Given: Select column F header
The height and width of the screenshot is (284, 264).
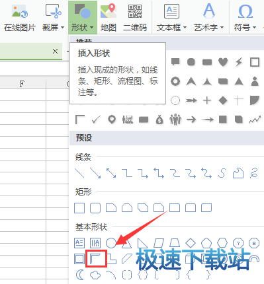Looking at the screenshot, I should point(22,83).
